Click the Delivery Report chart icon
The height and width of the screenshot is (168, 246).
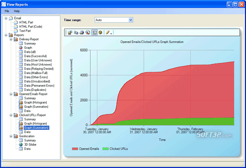click(x=16, y=39)
